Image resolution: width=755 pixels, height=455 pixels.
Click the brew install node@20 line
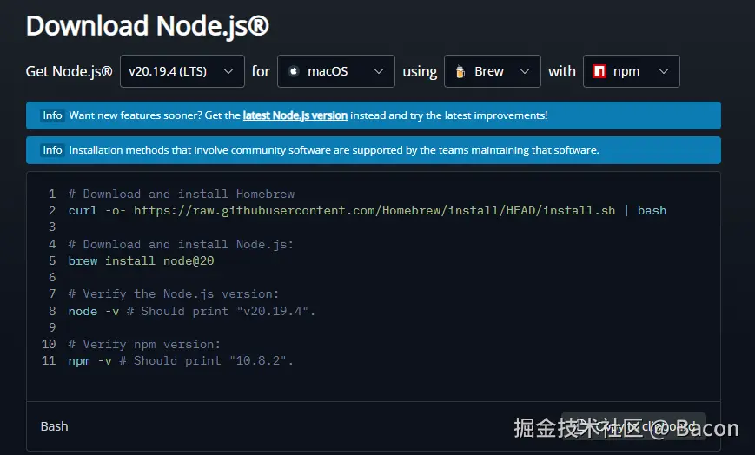(x=141, y=261)
